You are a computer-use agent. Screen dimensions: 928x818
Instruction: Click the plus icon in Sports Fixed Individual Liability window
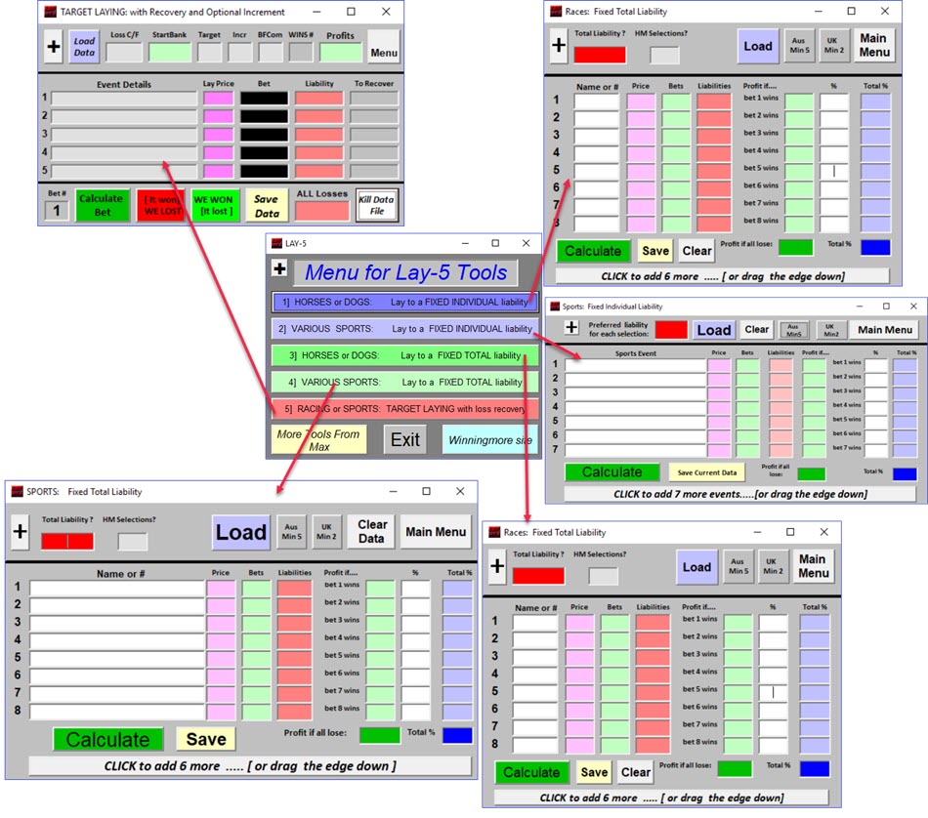(x=571, y=328)
